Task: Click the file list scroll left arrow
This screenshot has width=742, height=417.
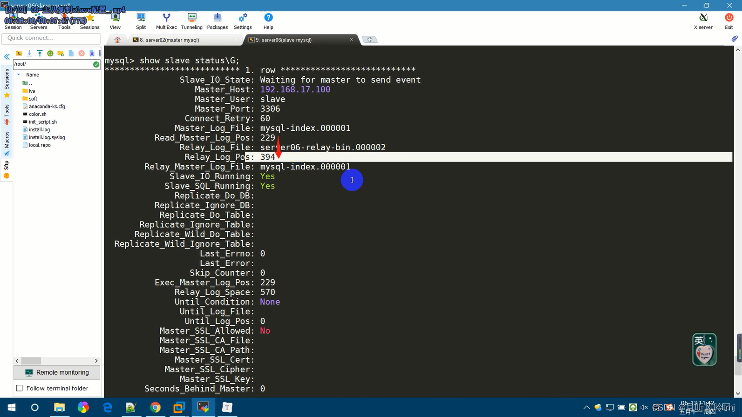Action: pyautogui.click(x=17, y=361)
